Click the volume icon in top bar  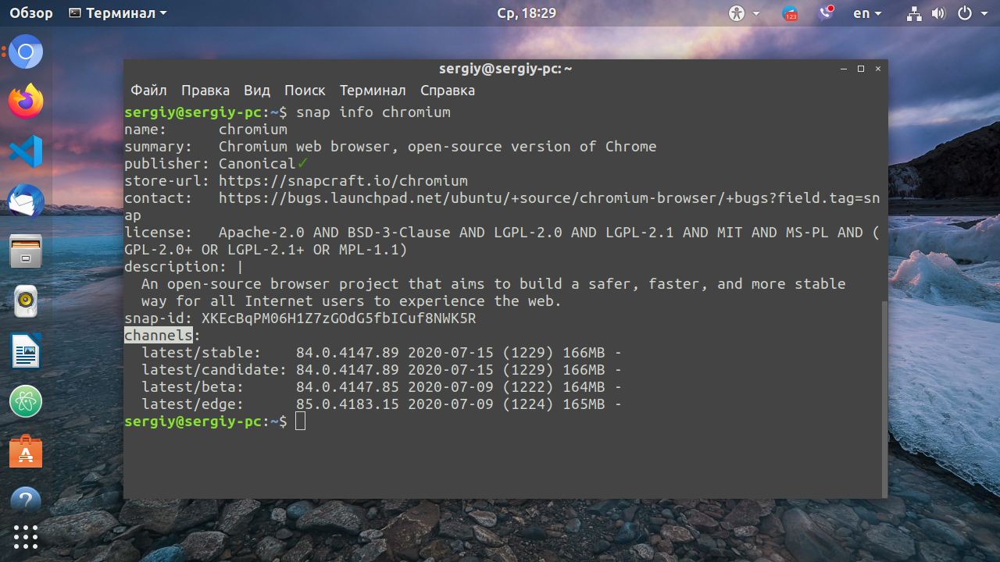[x=938, y=13]
